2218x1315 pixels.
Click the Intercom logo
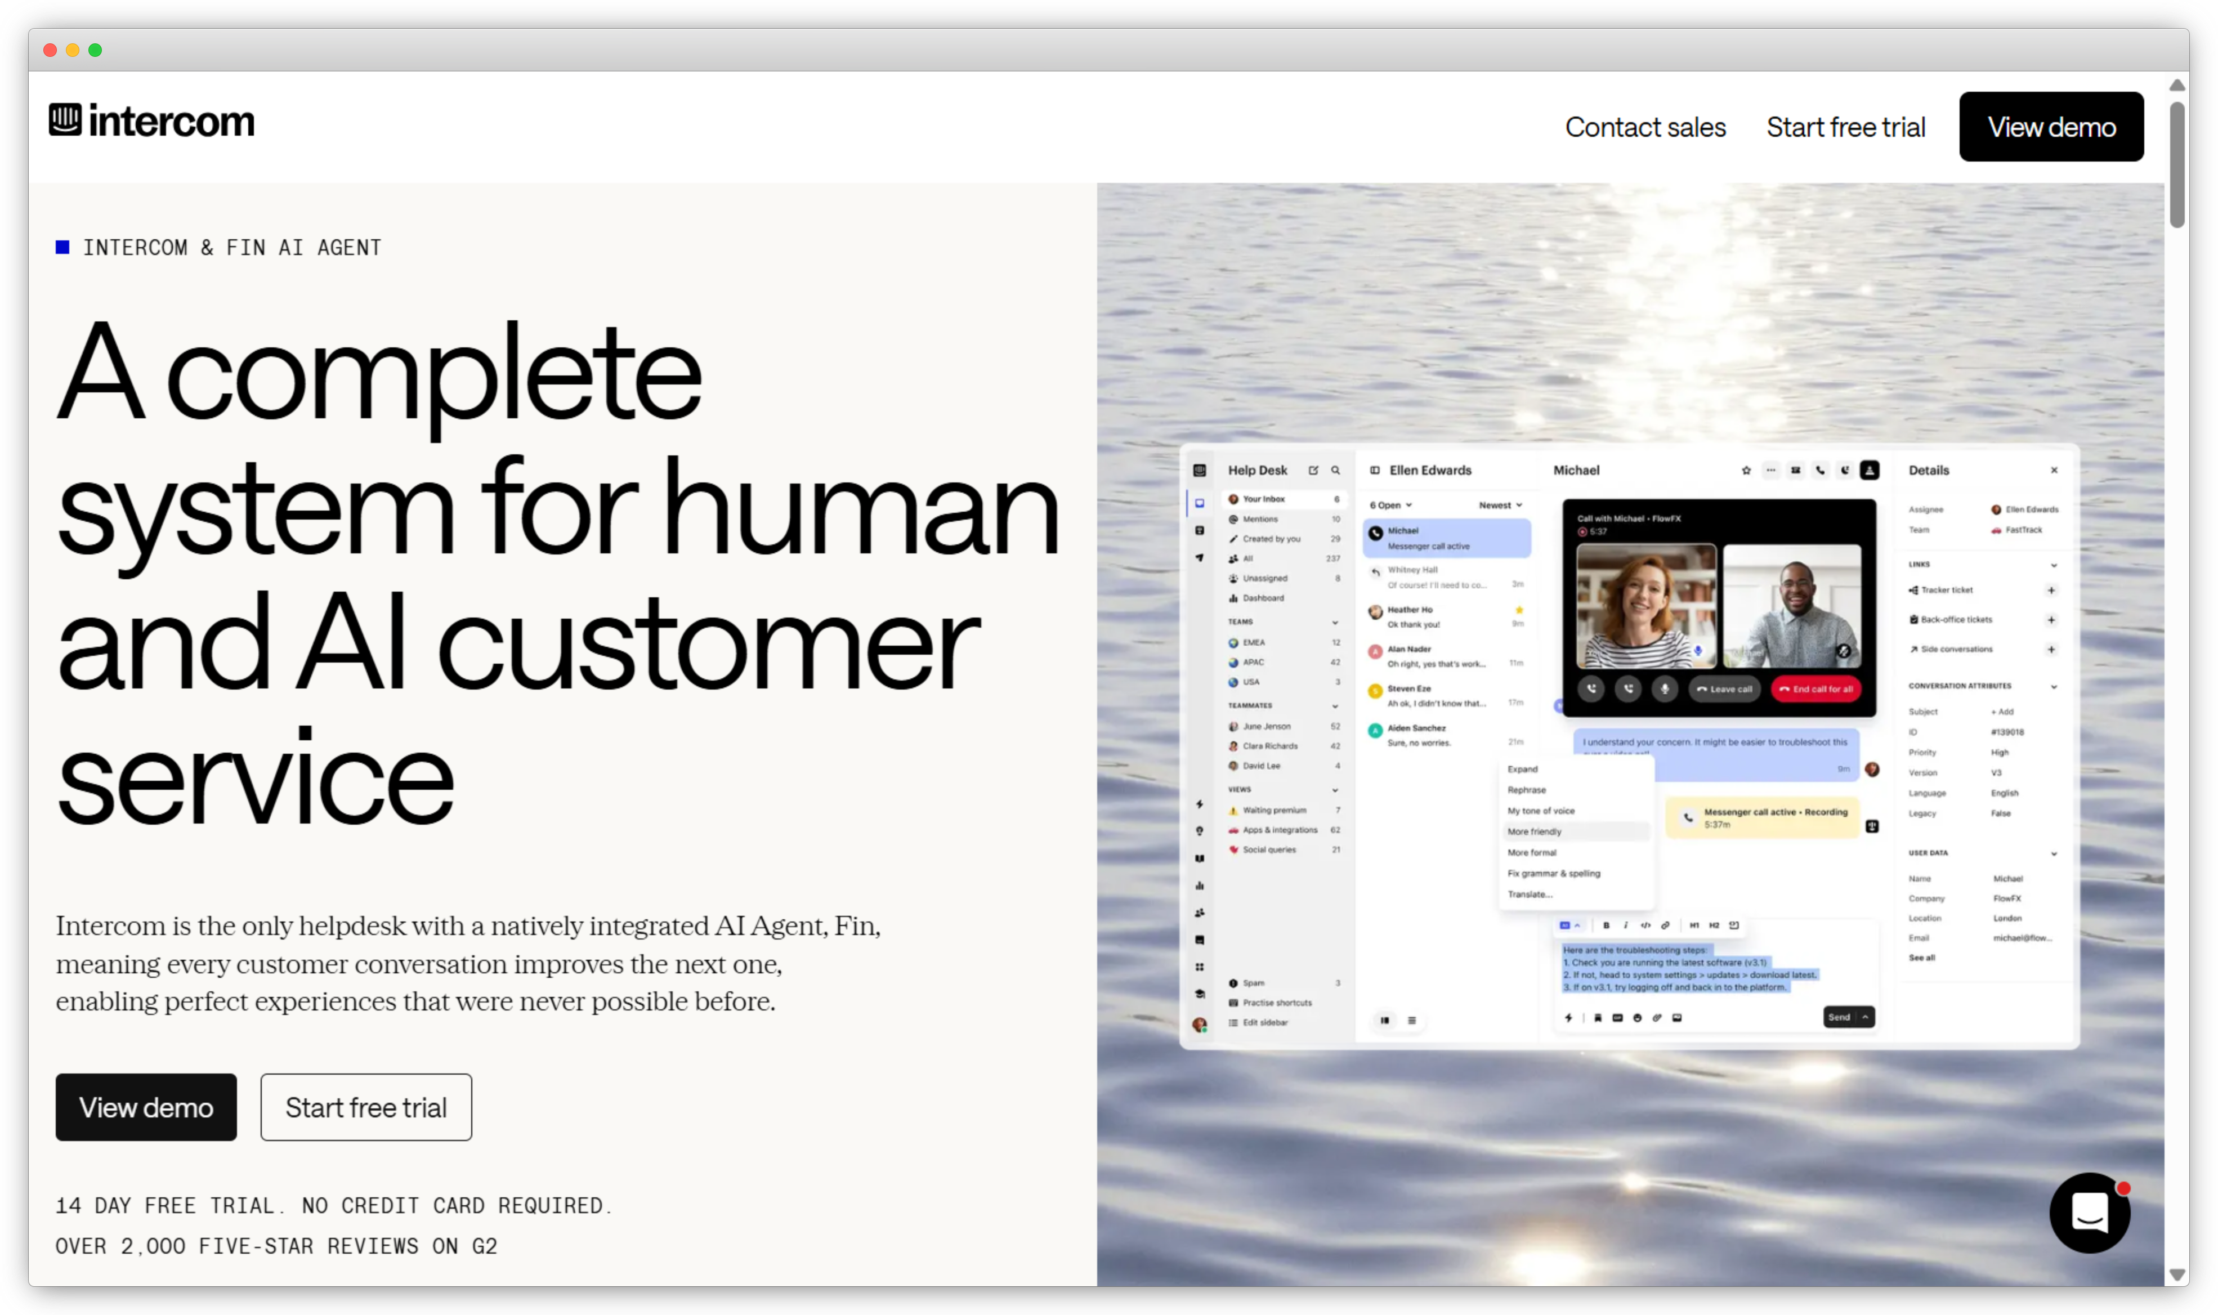click(151, 120)
